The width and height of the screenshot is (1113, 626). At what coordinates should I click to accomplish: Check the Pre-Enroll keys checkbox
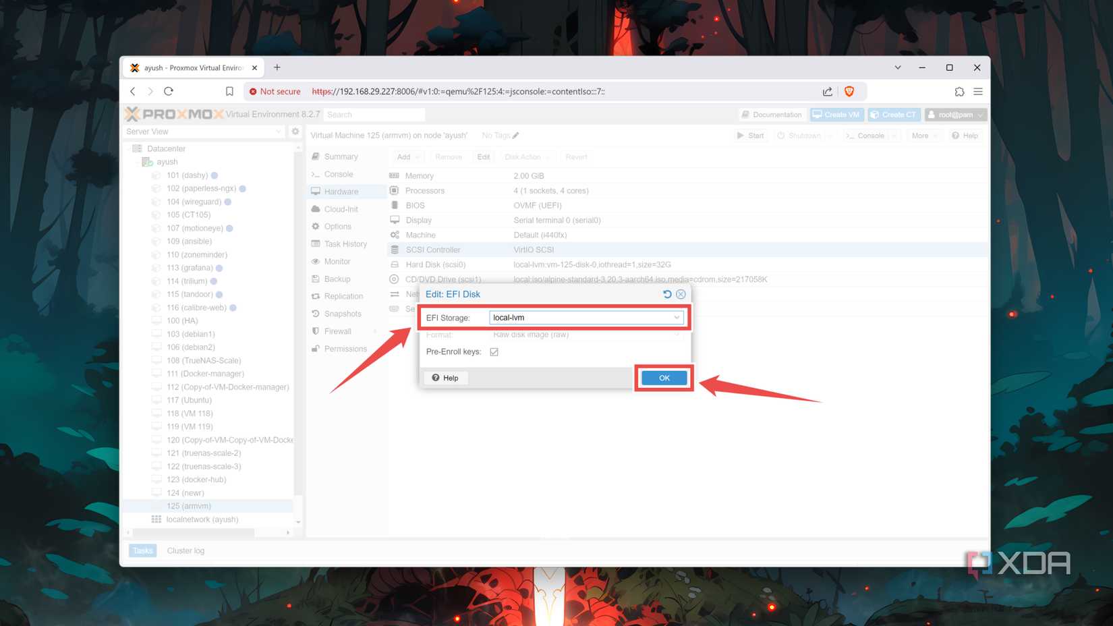tap(494, 352)
